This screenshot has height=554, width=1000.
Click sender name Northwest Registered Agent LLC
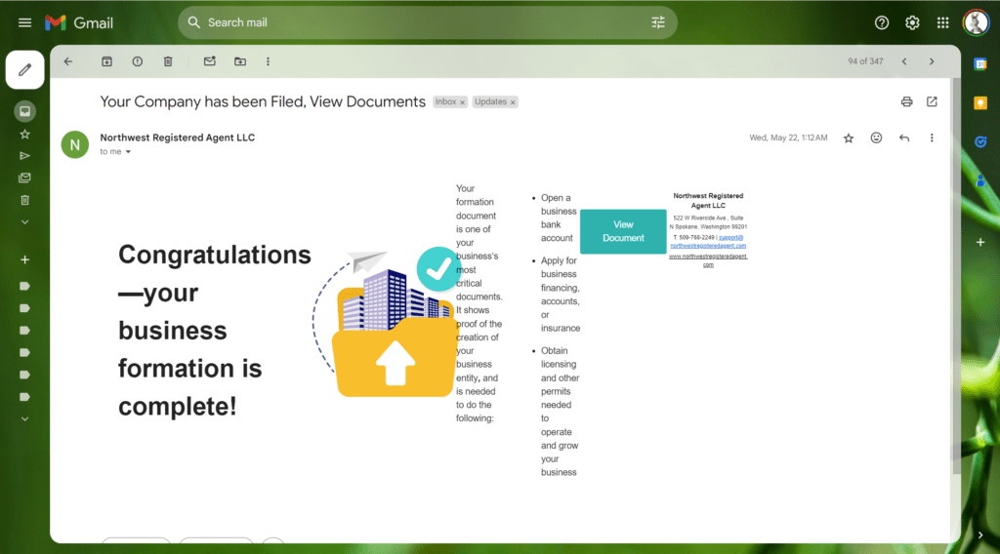[x=178, y=138]
